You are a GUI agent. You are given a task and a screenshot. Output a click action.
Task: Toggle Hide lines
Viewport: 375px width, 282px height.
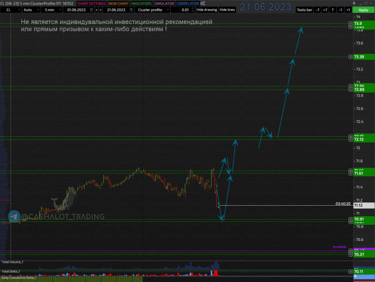[x=227, y=10]
